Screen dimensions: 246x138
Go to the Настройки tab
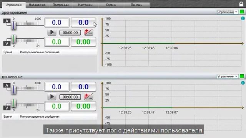click(85, 5)
